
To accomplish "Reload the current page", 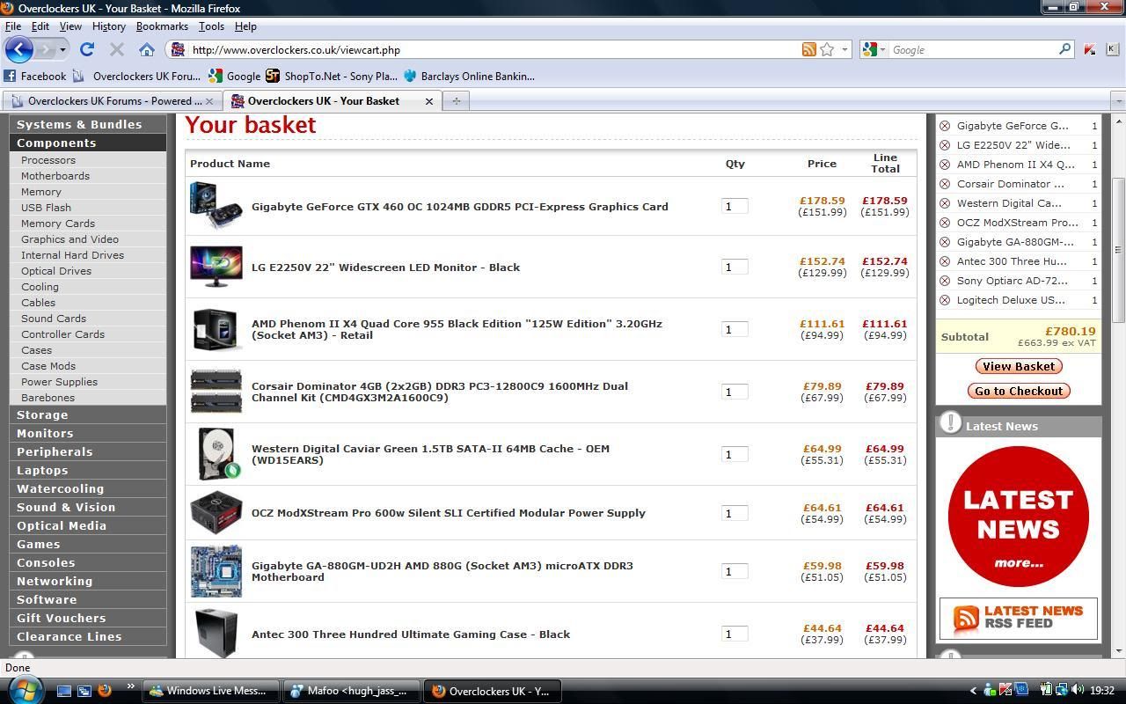I will click(x=86, y=49).
